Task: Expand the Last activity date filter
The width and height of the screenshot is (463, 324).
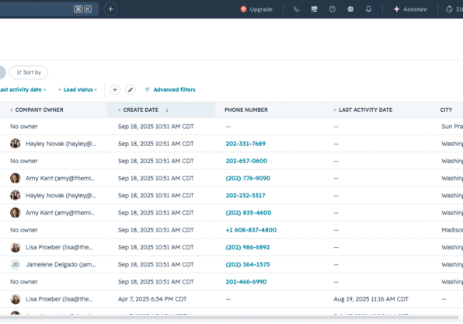Action: [23, 89]
